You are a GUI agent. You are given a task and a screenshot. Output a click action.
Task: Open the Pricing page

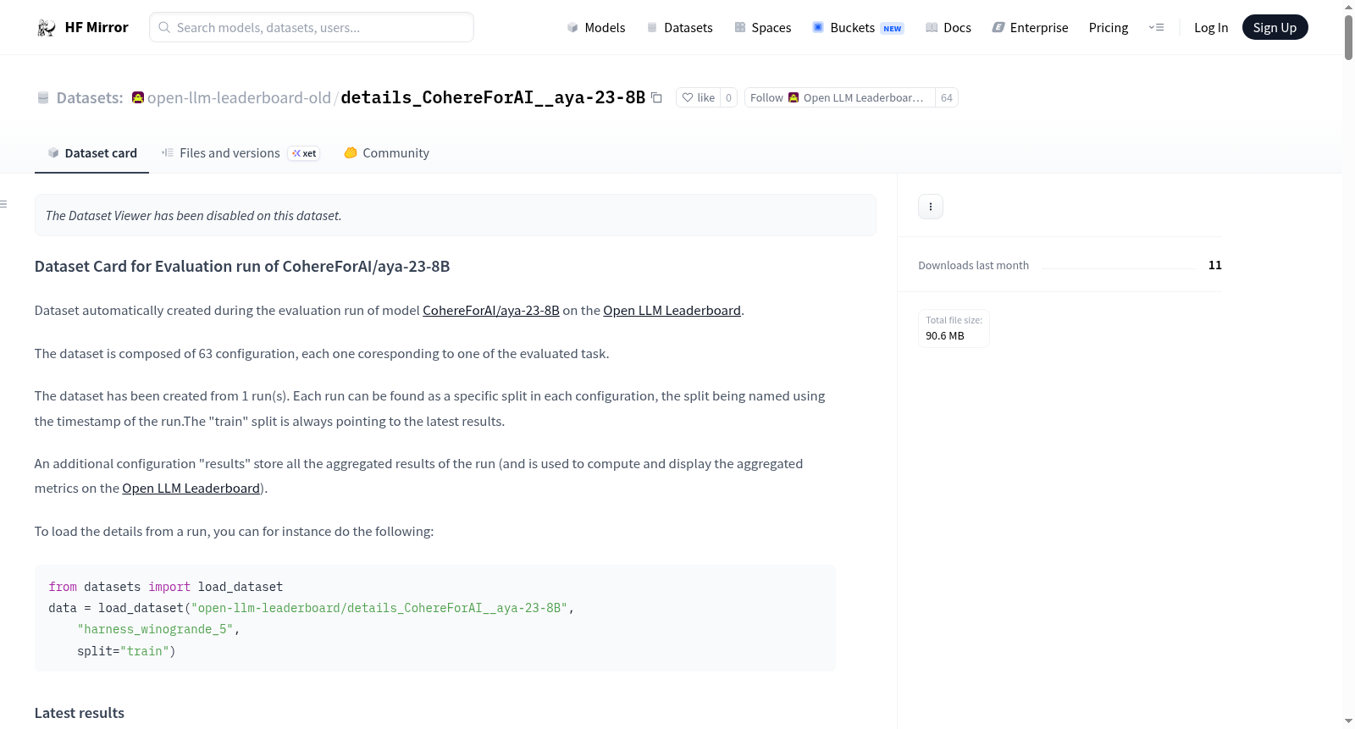pos(1109,27)
